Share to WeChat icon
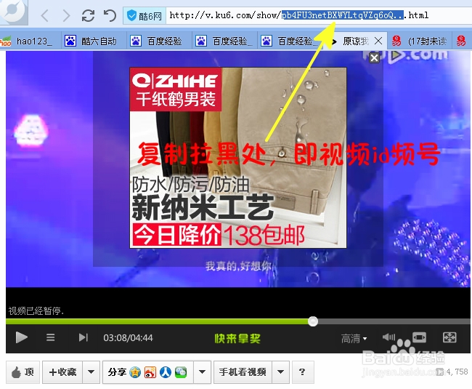Viewport: 472px width, 389px height. click(x=181, y=372)
